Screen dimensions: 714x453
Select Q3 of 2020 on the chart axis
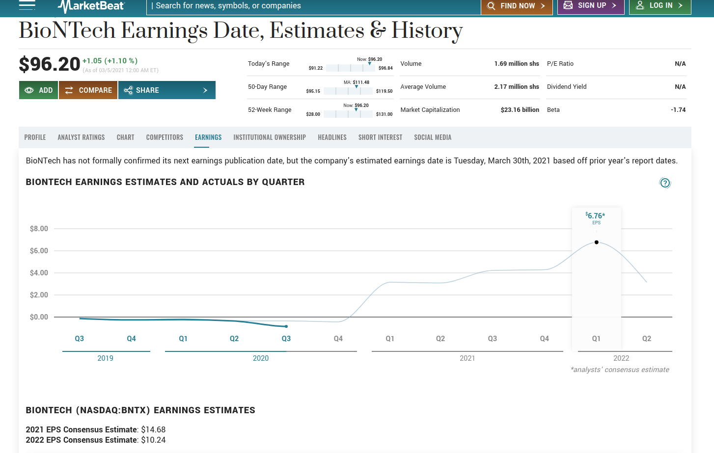286,339
